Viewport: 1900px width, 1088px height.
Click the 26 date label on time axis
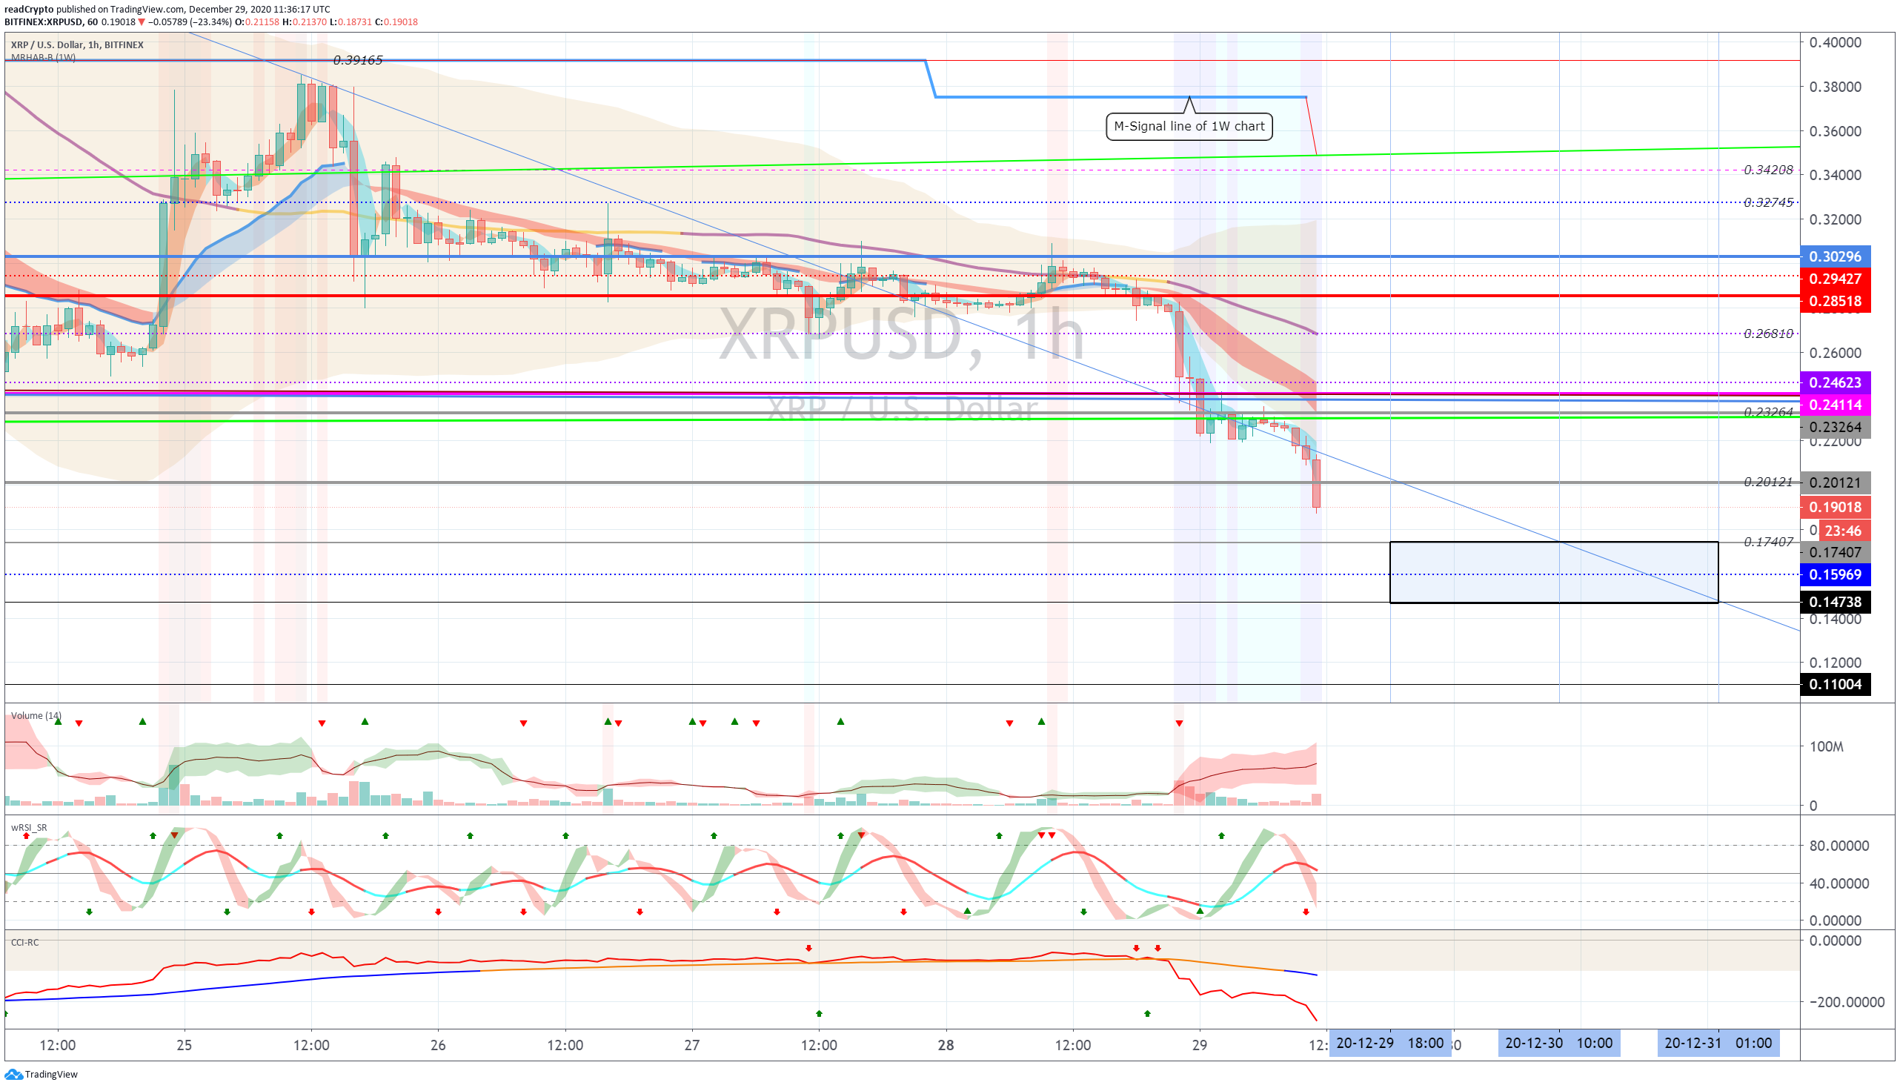click(x=438, y=1046)
